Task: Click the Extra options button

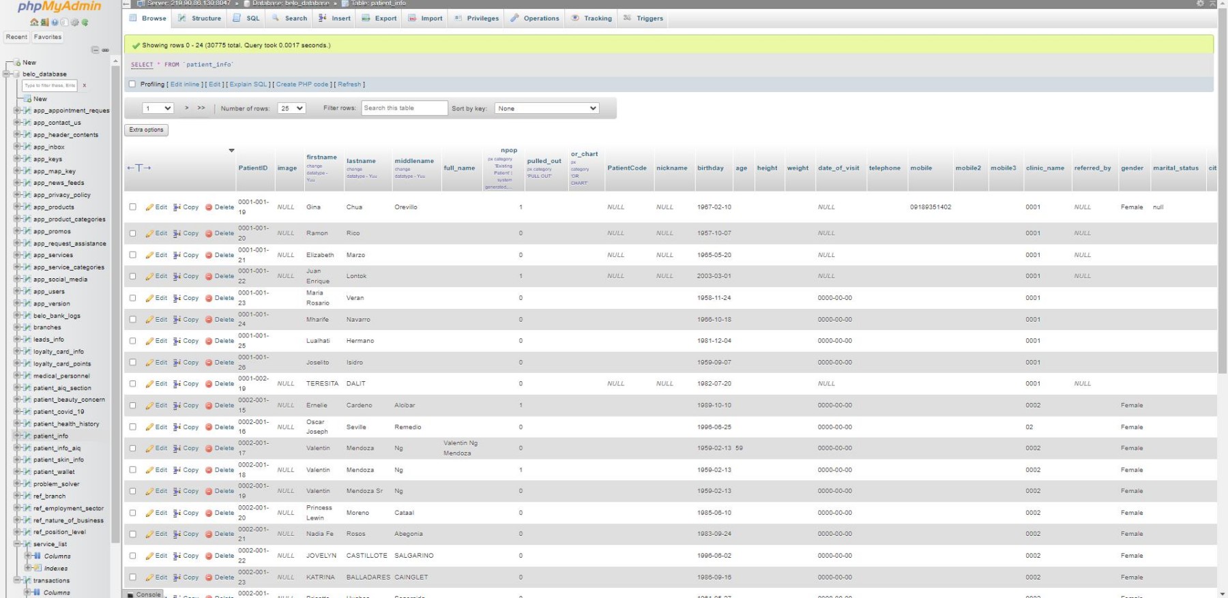Action: (x=146, y=130)
